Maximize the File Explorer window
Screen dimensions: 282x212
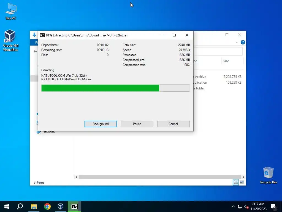(227, 35)
